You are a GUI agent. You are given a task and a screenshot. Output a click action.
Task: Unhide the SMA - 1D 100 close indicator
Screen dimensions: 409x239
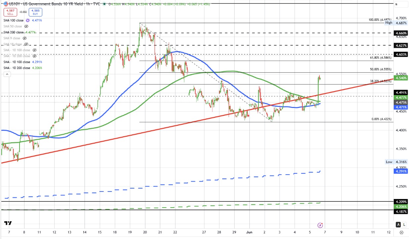pos(34,50)
